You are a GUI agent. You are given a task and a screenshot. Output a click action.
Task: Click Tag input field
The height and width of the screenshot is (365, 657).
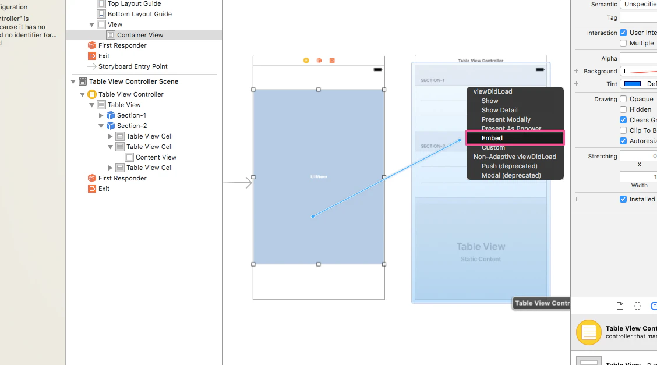click(x=638, y=17)
